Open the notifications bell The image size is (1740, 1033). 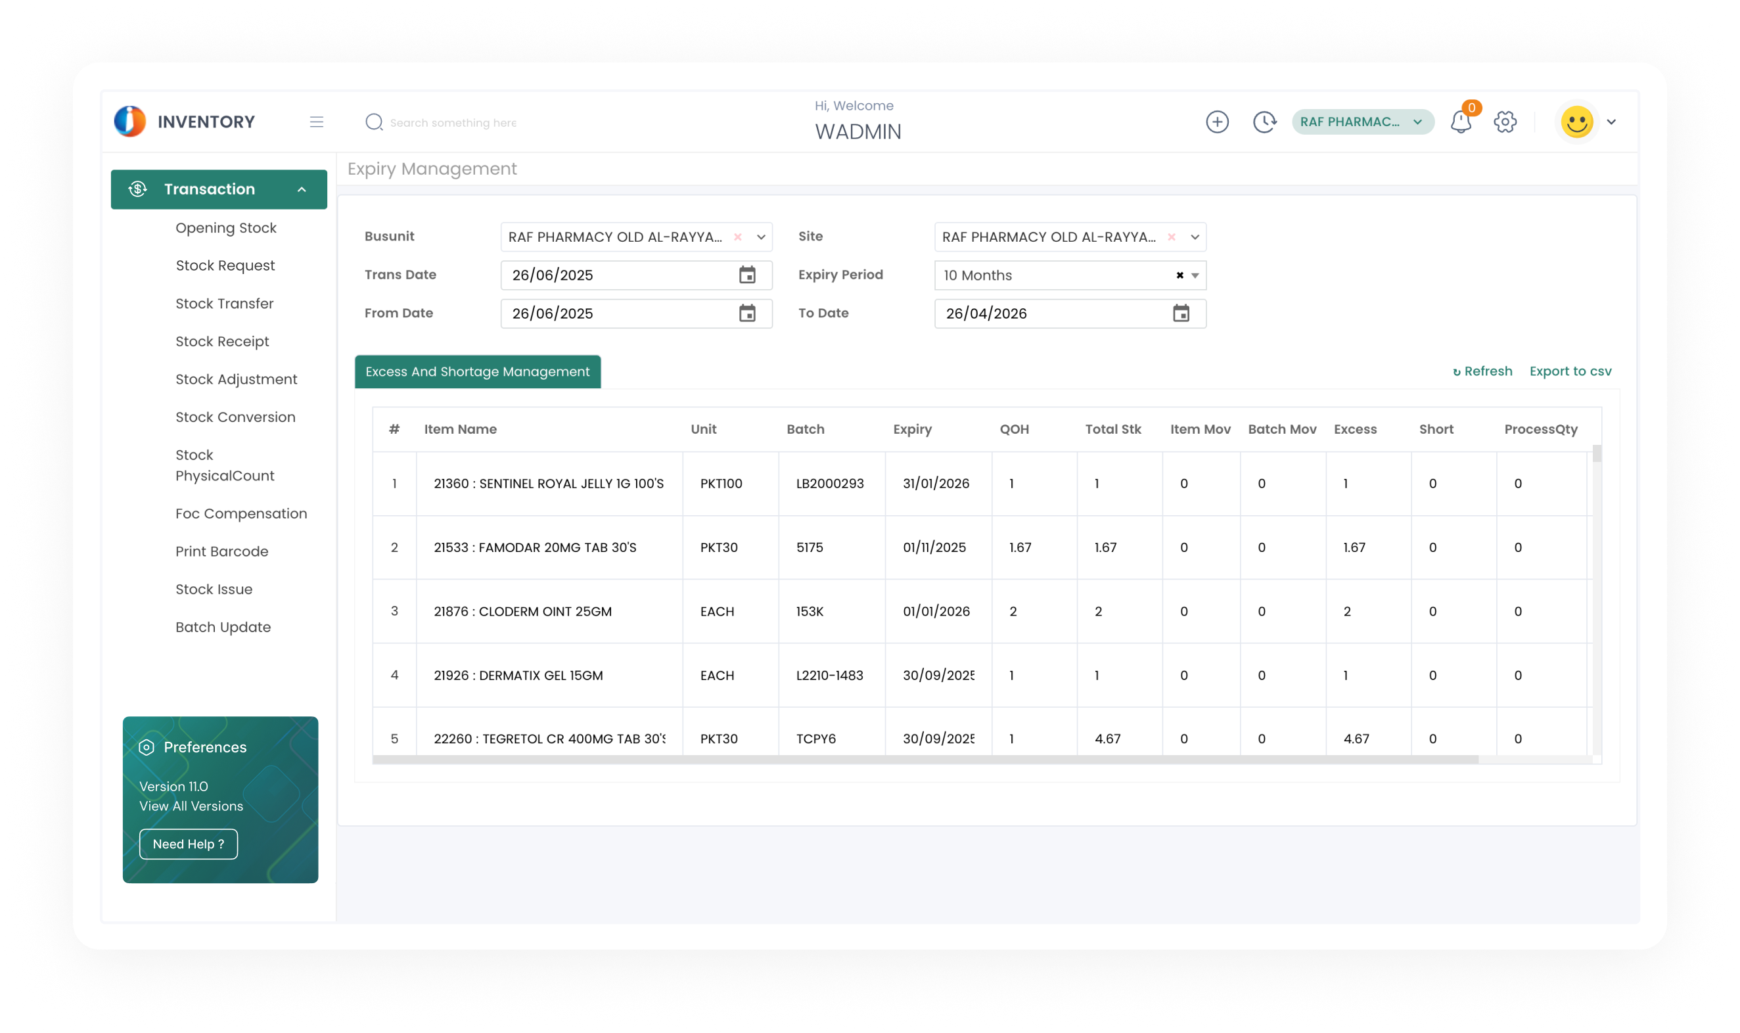(x=1460, y=122)
